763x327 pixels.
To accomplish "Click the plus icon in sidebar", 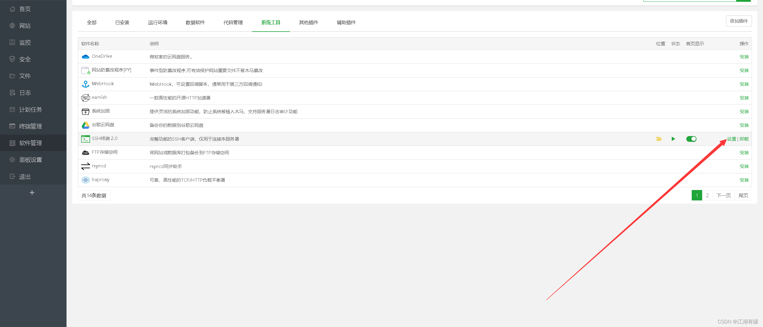I will coord(32,193).
